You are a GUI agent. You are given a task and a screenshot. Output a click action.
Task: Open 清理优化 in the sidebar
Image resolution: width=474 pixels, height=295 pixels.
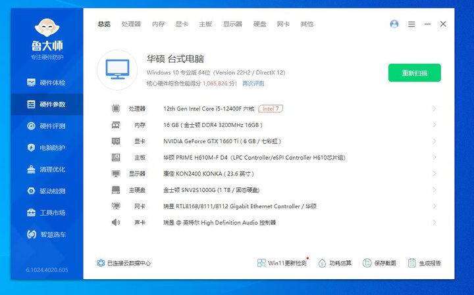click(47, 170)
